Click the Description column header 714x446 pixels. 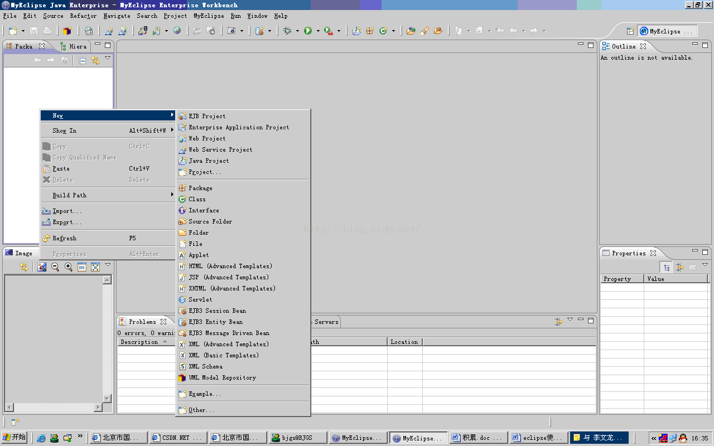(146, 342)
